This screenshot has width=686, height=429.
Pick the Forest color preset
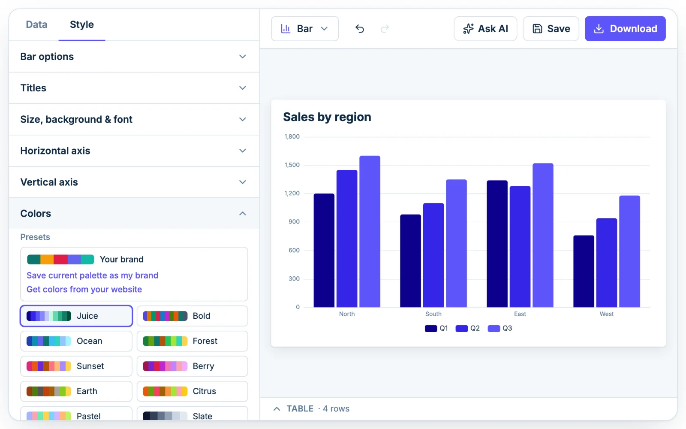tap(193, 341)
